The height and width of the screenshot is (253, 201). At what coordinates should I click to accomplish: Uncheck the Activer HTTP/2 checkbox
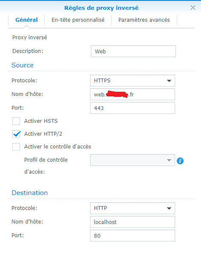16,134
